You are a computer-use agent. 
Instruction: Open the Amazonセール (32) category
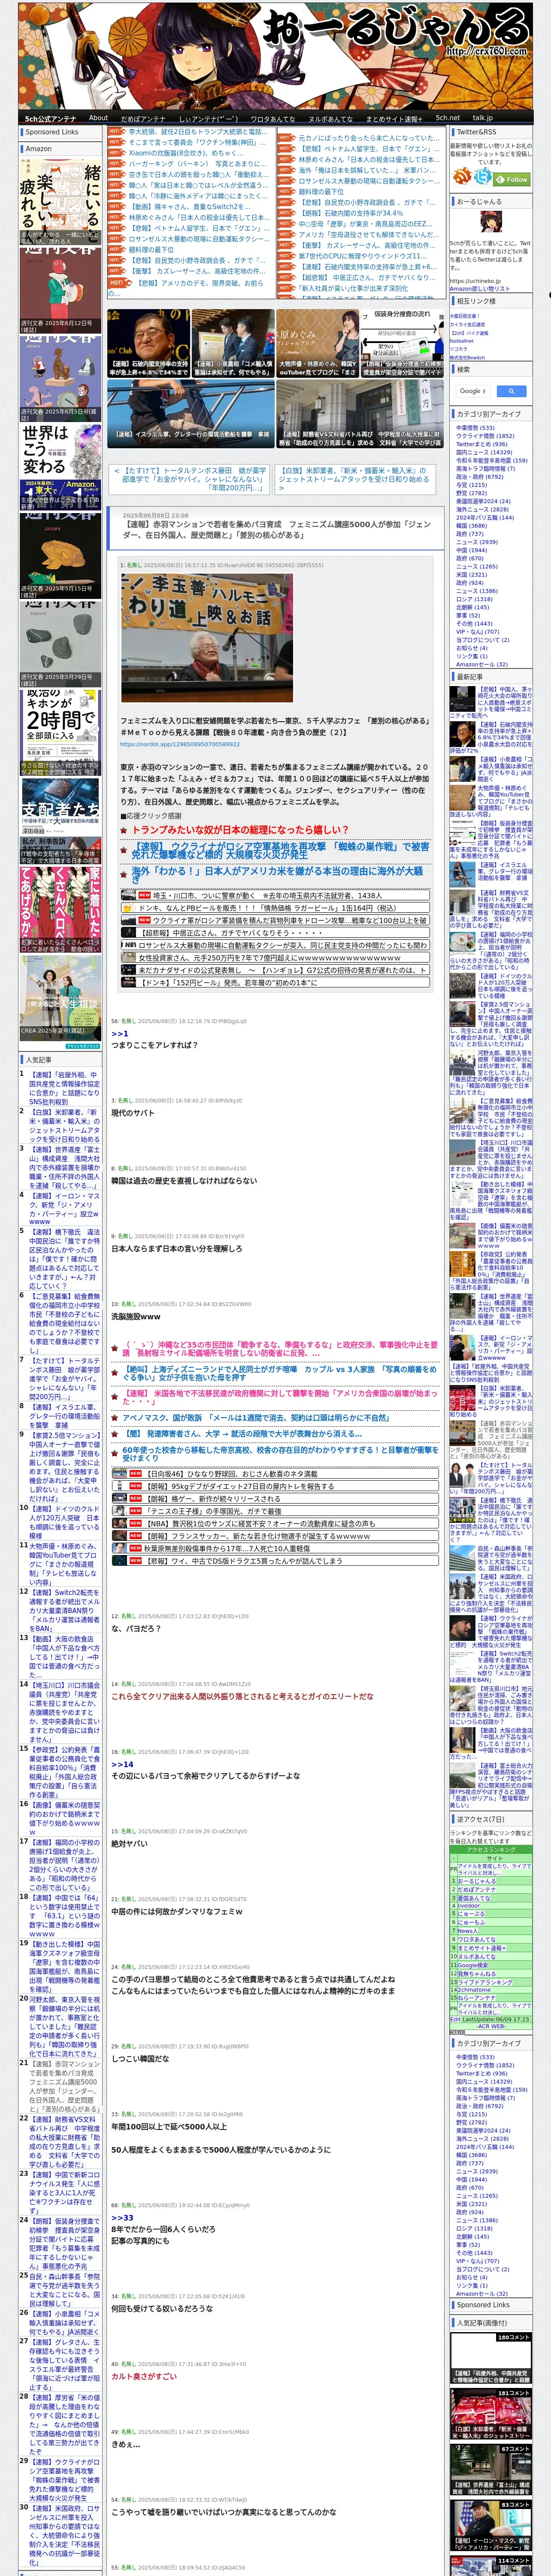[481, 664]
